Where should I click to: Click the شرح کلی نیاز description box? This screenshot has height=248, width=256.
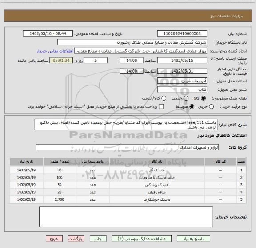point(126,125)
